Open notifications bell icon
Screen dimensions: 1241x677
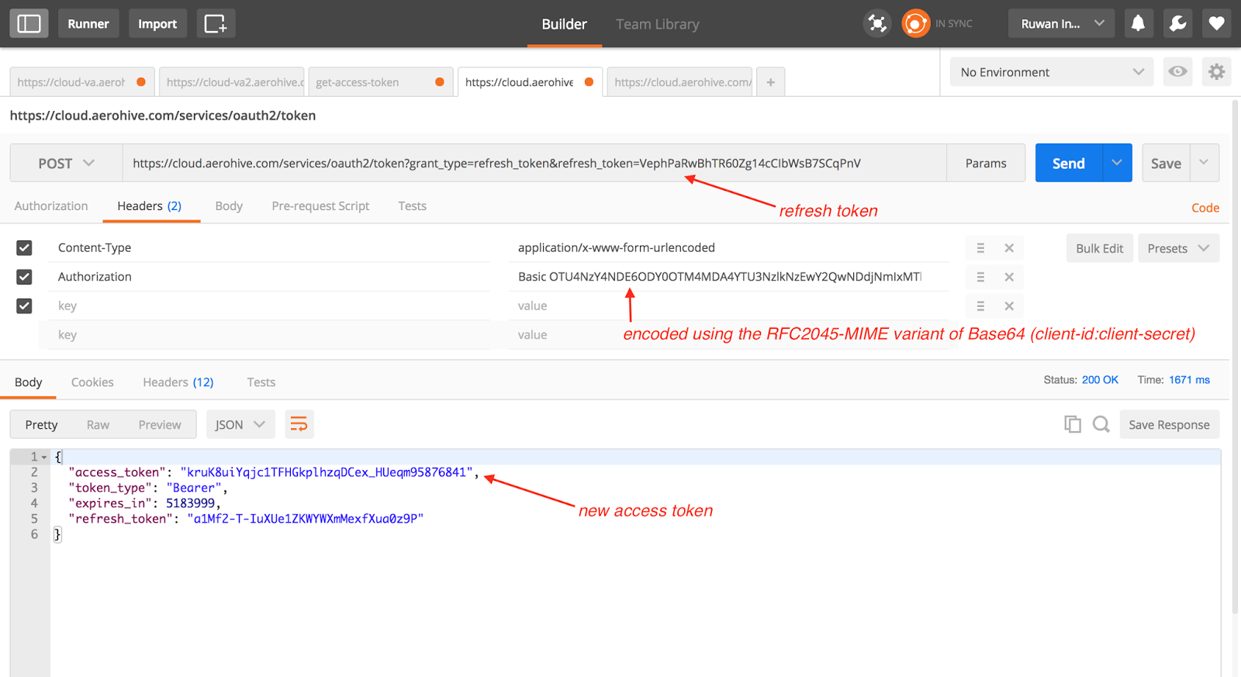pyautogui.click(x=1138, y=24)
